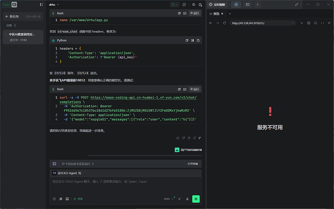Screen dimensions: 334x209
Task: Click the microphone voice input icon
Action: (x=187, y=199)
